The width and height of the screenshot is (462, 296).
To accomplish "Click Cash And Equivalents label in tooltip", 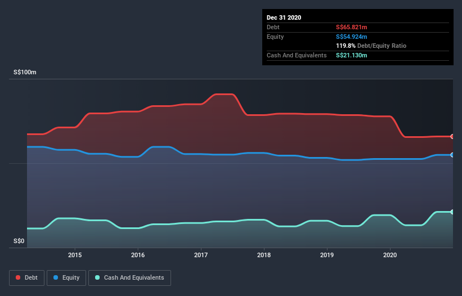I will [x=297, y=55].
